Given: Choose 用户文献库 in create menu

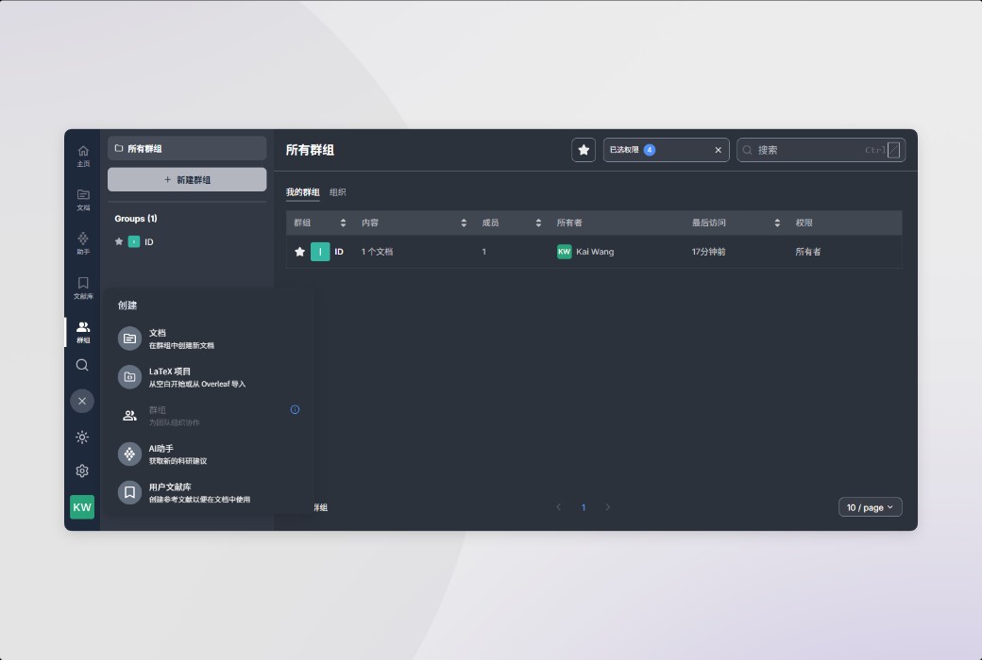Looking at the screenshot, I should pos(210,492).
